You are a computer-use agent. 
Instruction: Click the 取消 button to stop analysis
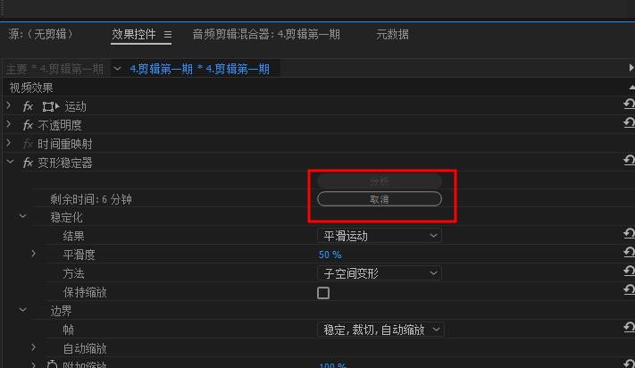pyautogui.click(x=379, y=199)
